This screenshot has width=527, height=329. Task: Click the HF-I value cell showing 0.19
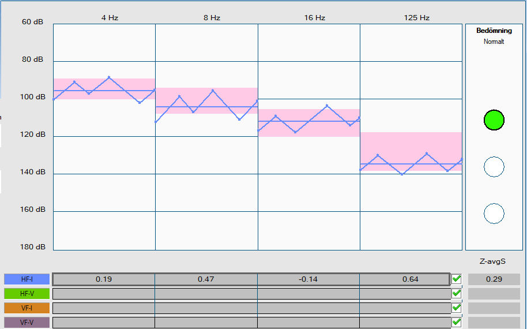[x=104, y=279]
